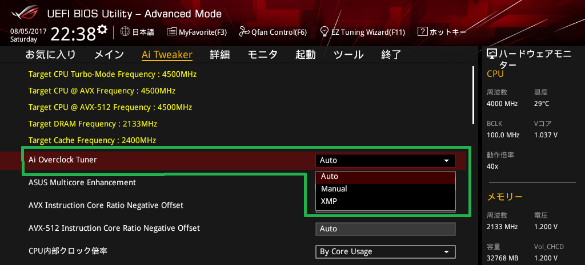Open date/time settings gear icon
Screen dimensions: 585x265
(102, 30)
